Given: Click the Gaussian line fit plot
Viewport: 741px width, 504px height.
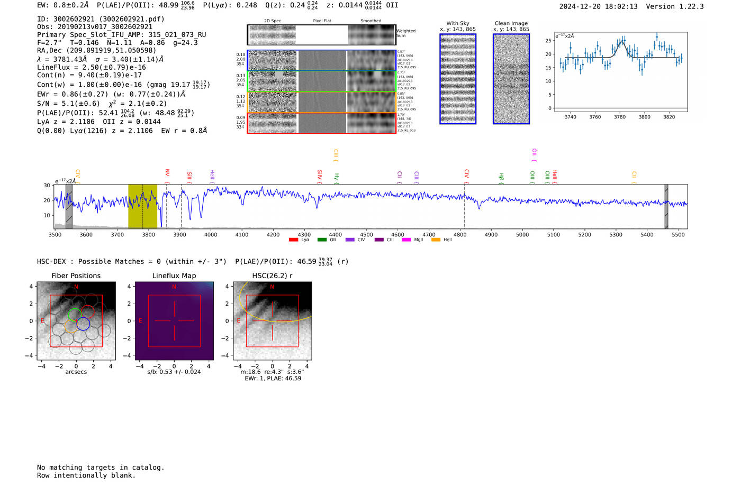Looking at the screenshot, I should pyautogui.click(x=621, y=72).
